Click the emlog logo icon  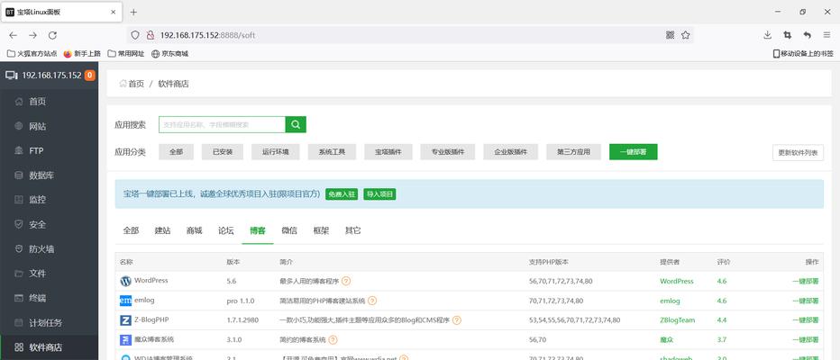[126, 301]
